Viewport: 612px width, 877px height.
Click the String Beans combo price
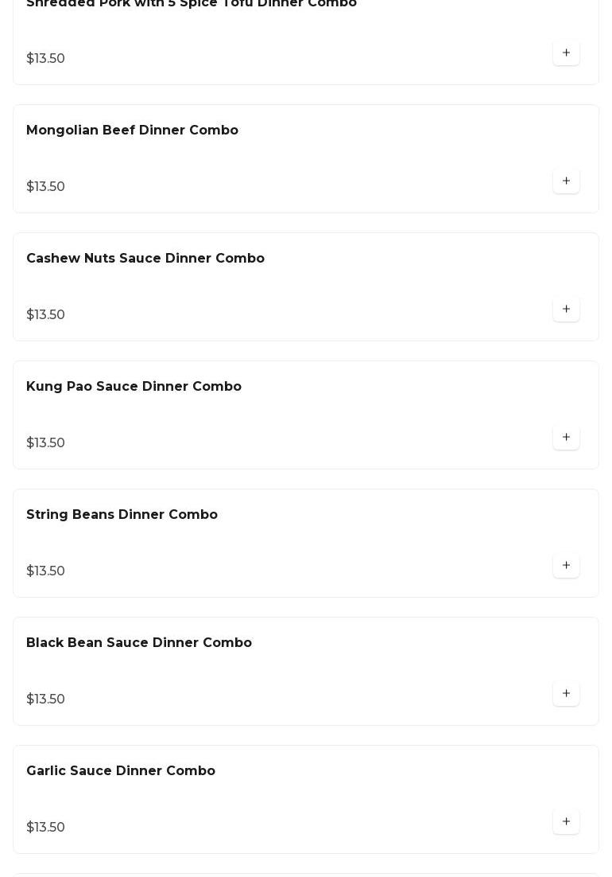pos(45,571)
